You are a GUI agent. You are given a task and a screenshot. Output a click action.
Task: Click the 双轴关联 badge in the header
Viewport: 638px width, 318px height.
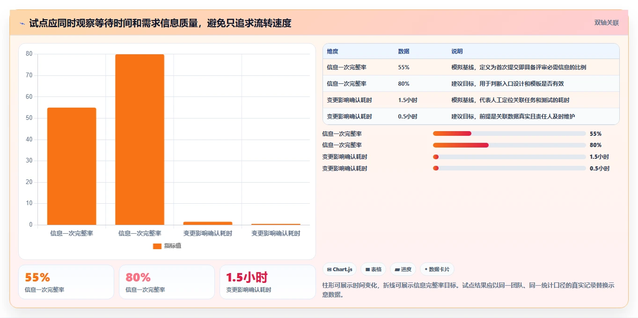point(607,22)
